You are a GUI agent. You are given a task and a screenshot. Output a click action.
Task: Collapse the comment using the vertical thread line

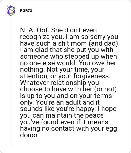(11, 81)
